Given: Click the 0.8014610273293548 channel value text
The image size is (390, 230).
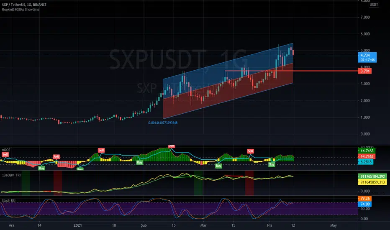Looking at the screenshot, I should [163, 123].
